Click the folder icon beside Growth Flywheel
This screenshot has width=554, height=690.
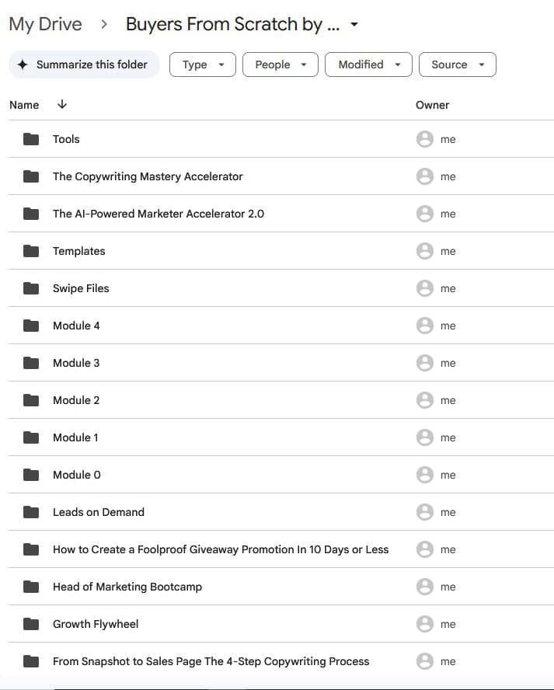click(30, 624)
